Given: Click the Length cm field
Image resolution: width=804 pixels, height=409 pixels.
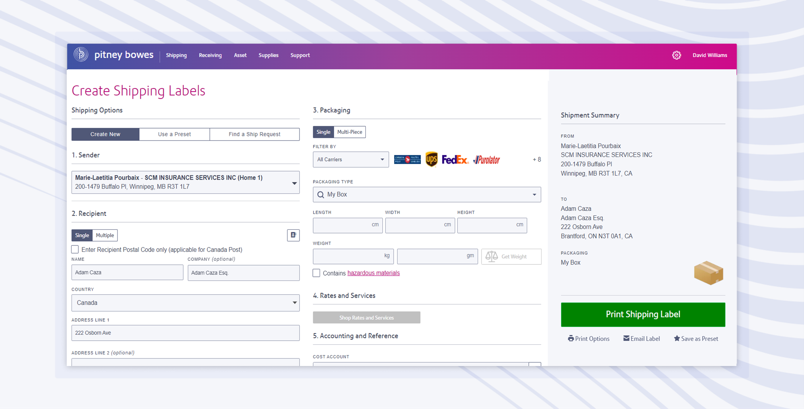Looking at the screenshot, I should [x=348, y=225].
